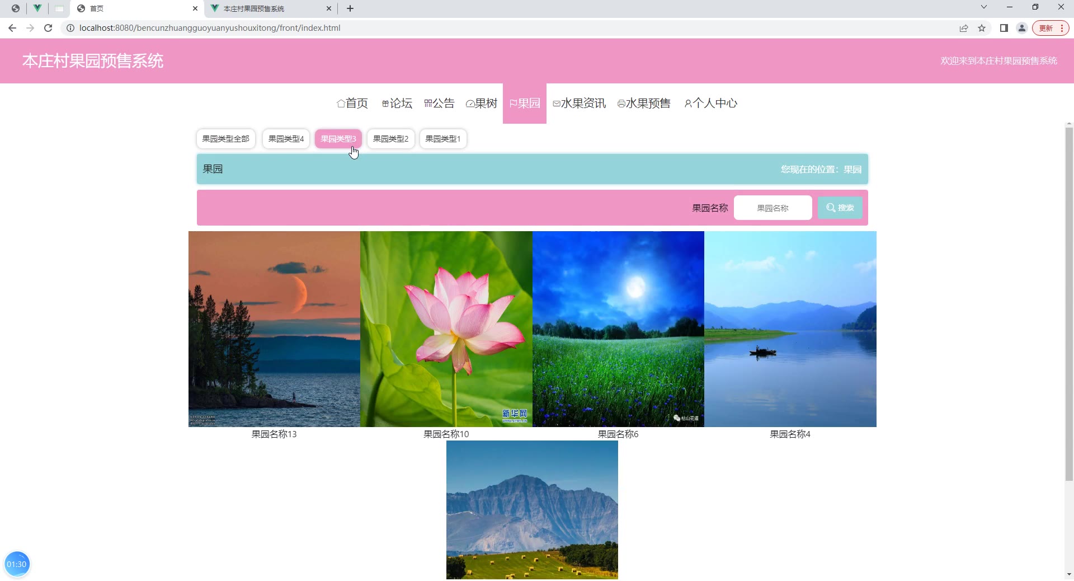Open 个人中心 navigation item
The image size is (1074, 581).
tap(711, 103)
